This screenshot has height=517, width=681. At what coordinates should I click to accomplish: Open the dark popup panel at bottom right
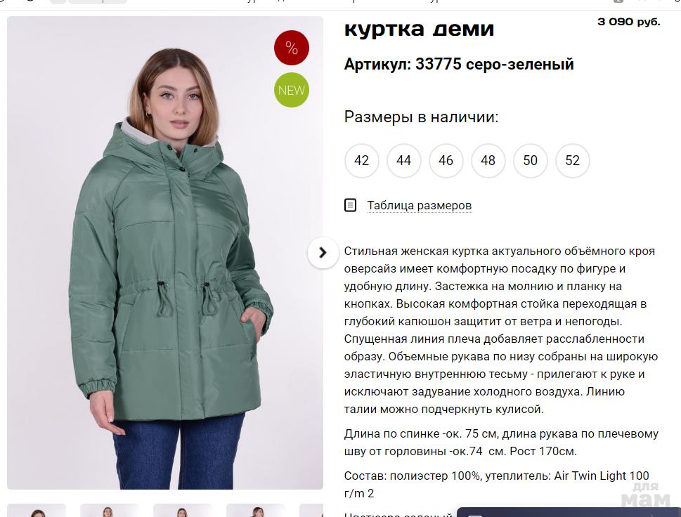(x=569, y=512)
